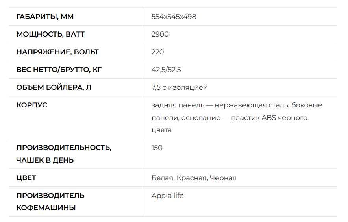Select the boiler value 7,5 с изоляцией
This screenshot has height=222, width=348.
pyautogui.click(x=180, y=88)
